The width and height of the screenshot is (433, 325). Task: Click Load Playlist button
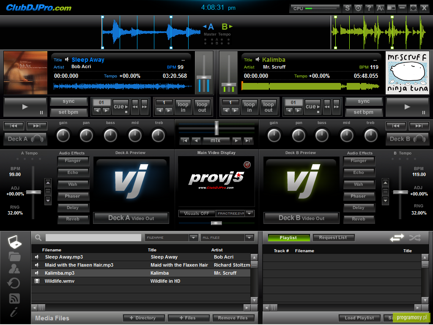[359, 318]
